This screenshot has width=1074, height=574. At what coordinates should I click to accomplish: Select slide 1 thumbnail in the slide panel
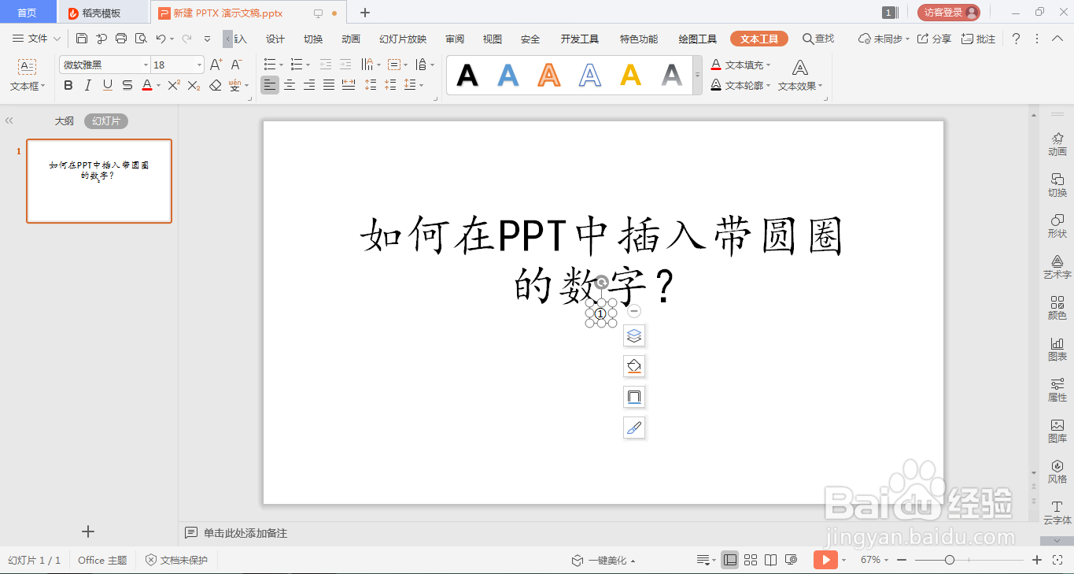click(x=98, y=181)
